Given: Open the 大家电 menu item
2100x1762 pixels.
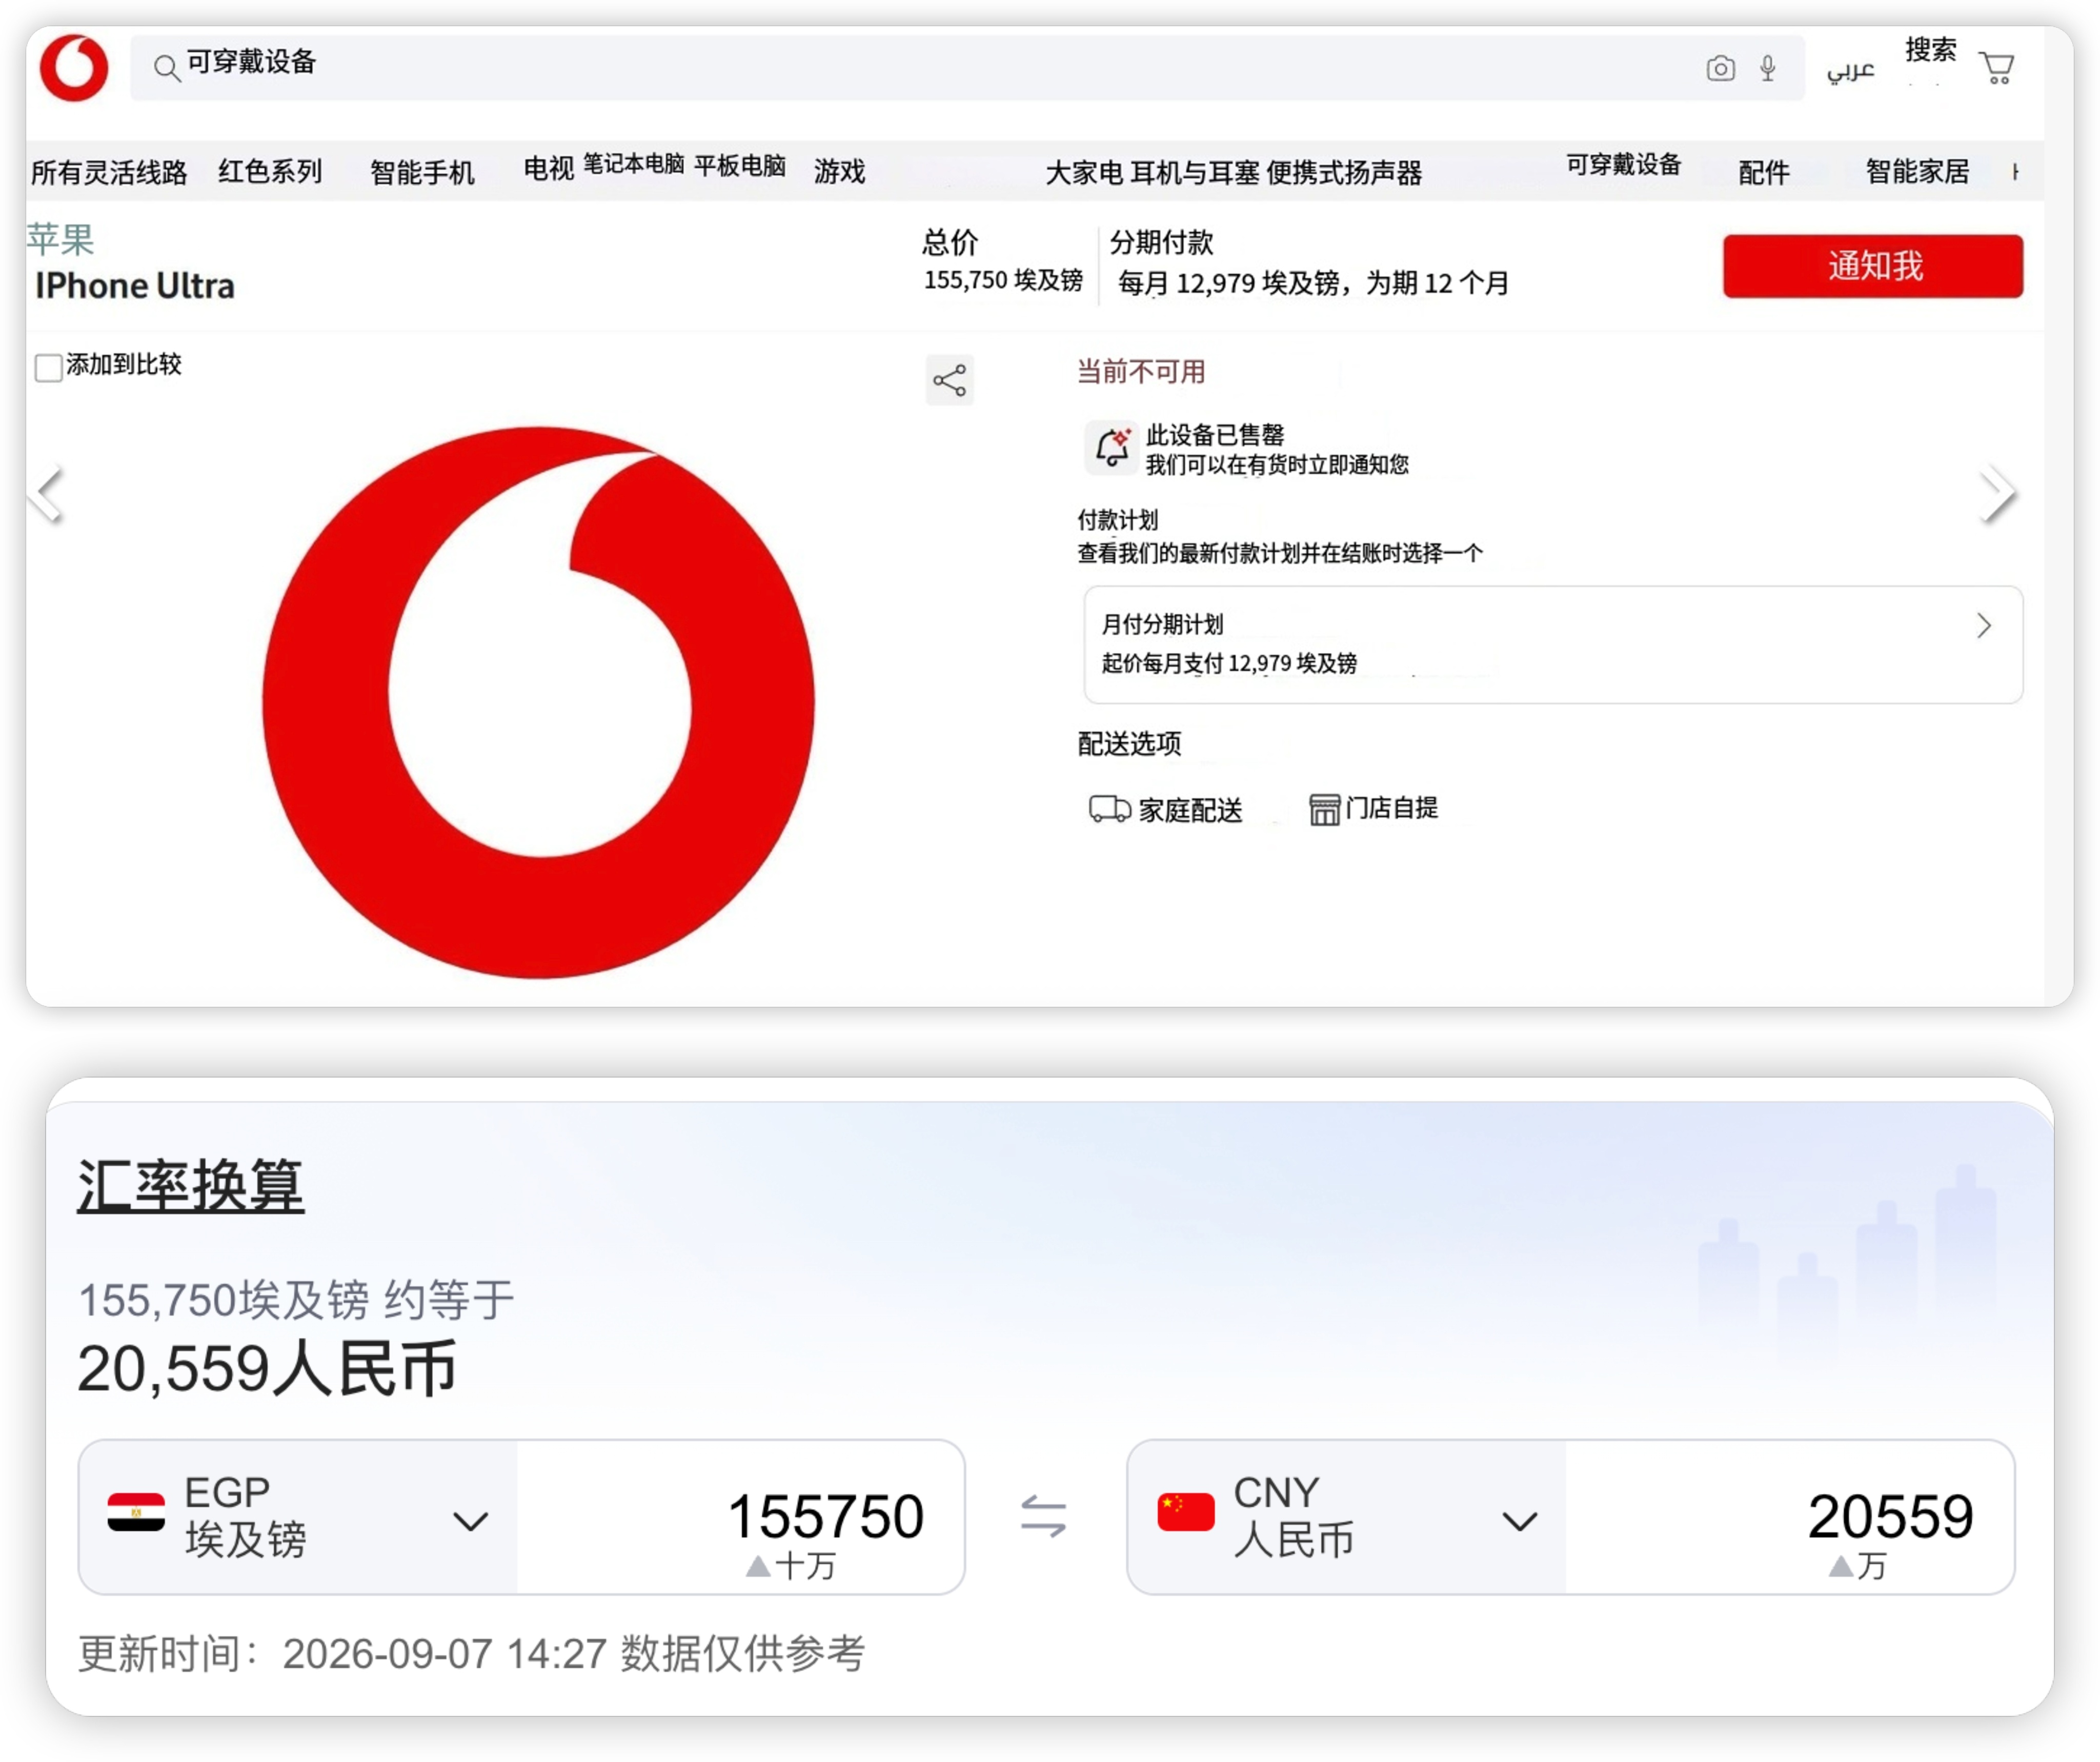Looking at the screenshot, I should 1084,173.
